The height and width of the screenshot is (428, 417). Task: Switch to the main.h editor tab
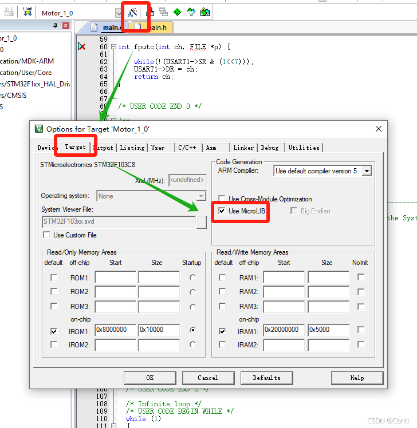(154, 27)
